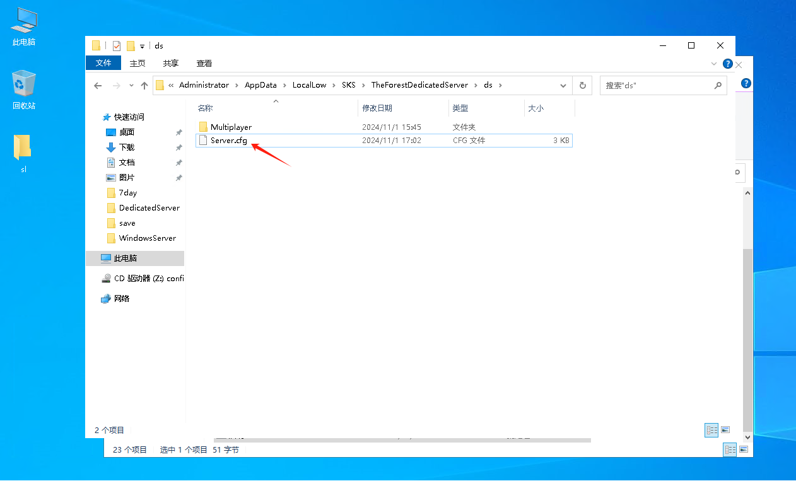Screen dimensions: 796x481
Task: Switch to the 共享 ribbon tab
Action: coord(171,63)
